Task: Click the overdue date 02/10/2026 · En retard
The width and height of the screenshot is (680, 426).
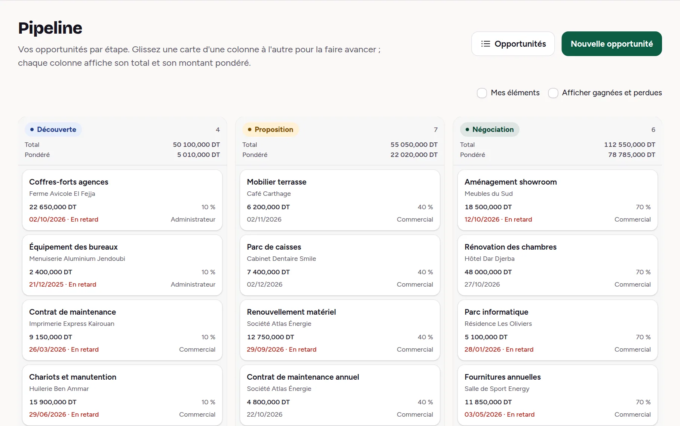Action: click(x=64, y=219)
